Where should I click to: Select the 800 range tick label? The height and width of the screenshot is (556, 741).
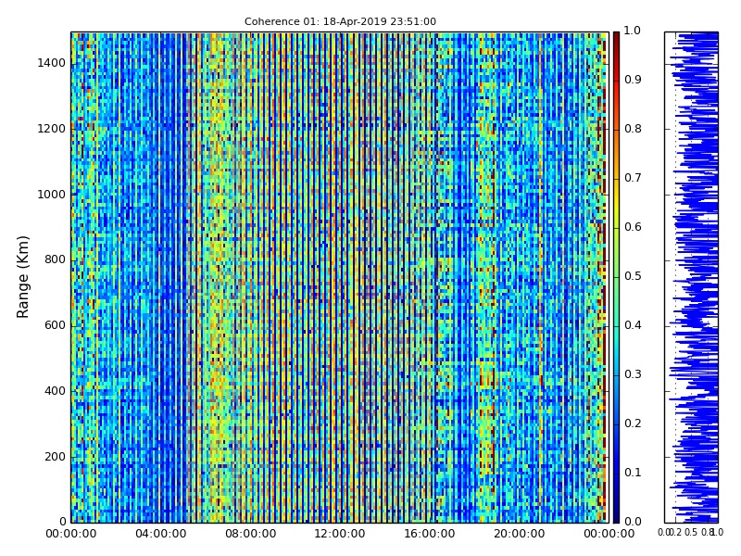[x=56, y=259]
